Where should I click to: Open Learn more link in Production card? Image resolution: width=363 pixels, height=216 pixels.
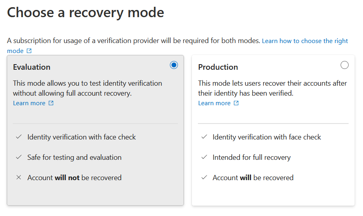pos(214,103)
